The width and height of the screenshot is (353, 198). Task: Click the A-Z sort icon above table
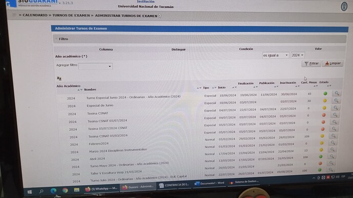[59, 78]
